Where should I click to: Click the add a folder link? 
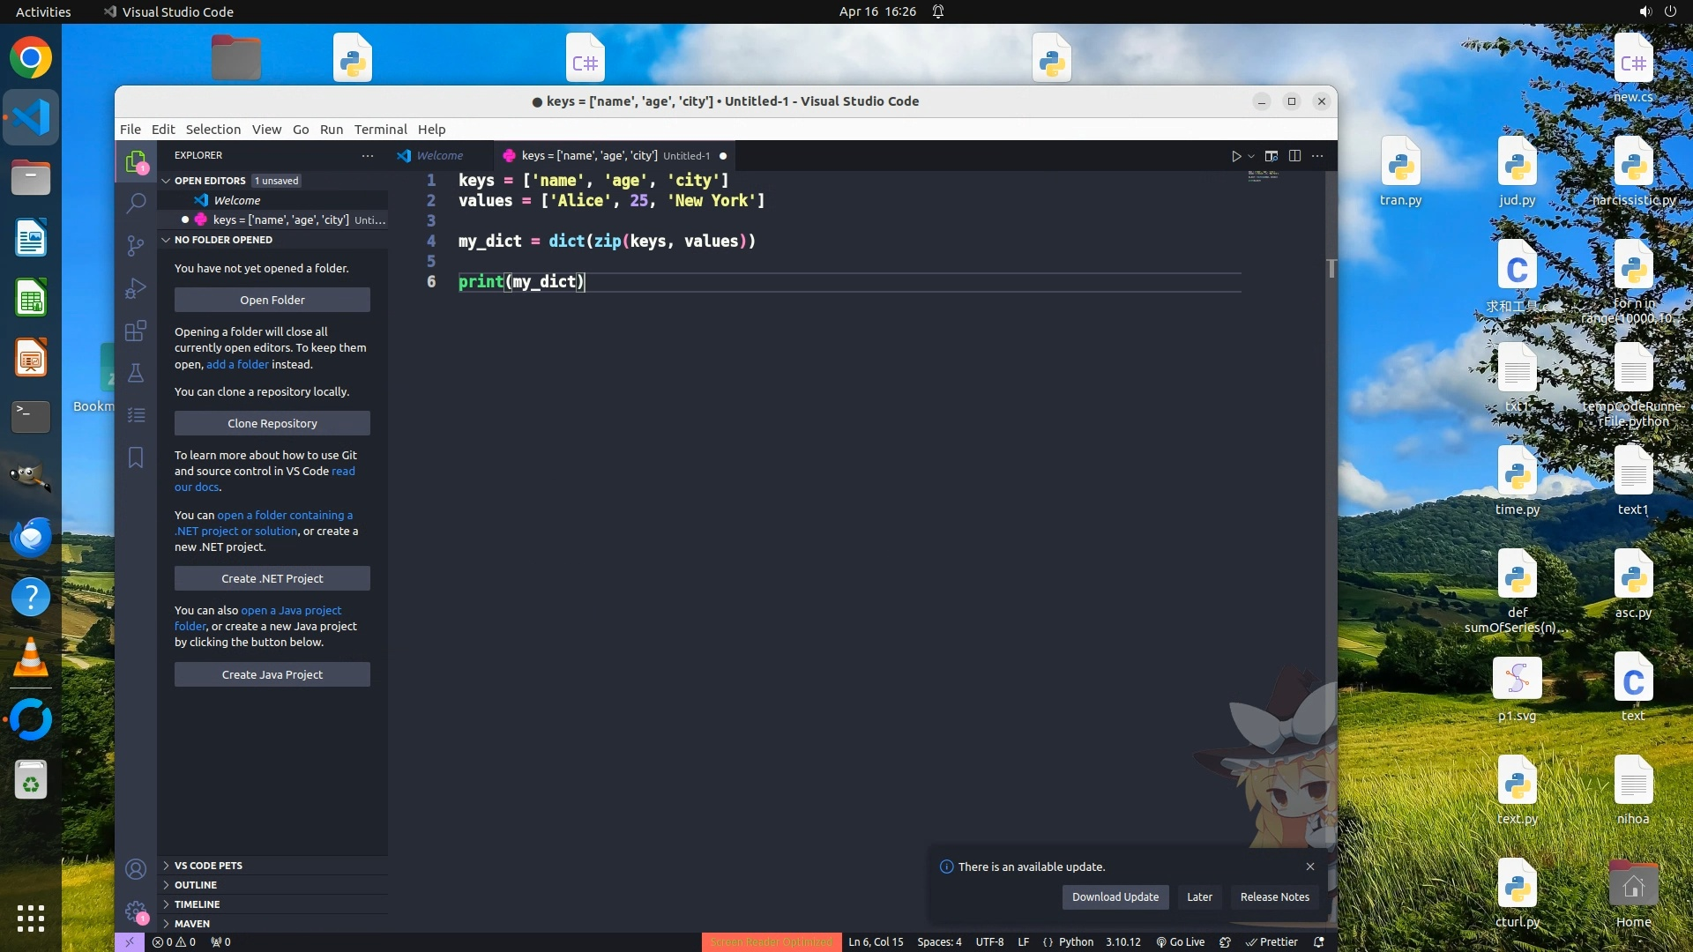click(x=237, y=365)
